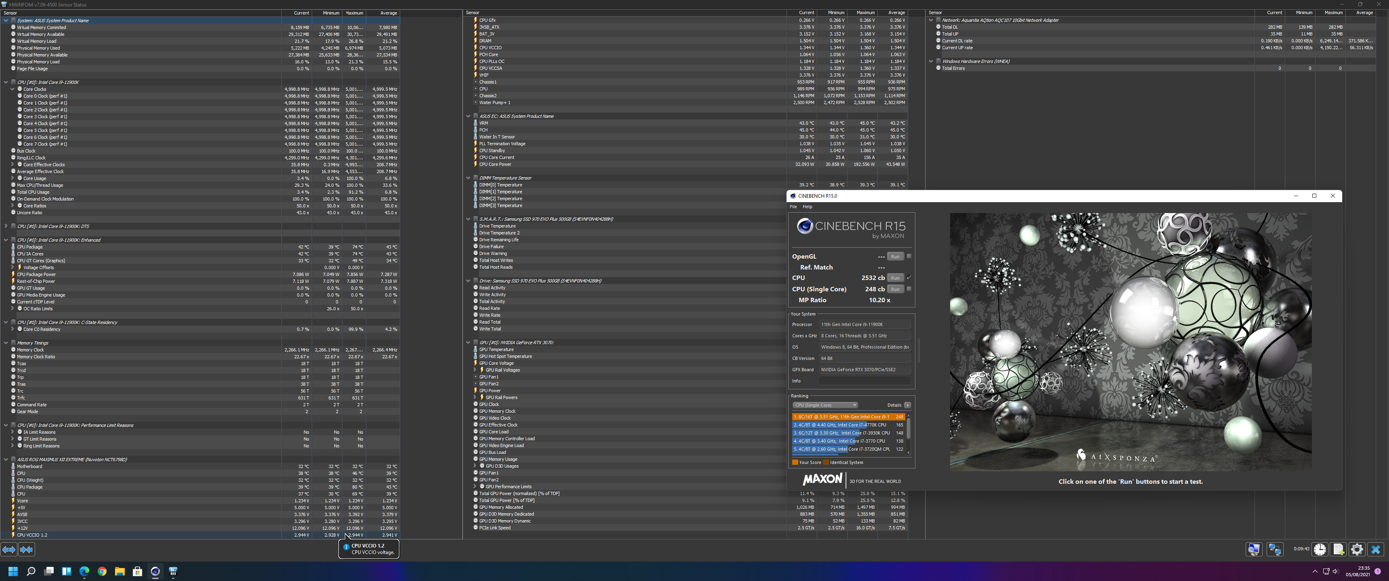Click the volume speaker tray icon

point(1335,571)
